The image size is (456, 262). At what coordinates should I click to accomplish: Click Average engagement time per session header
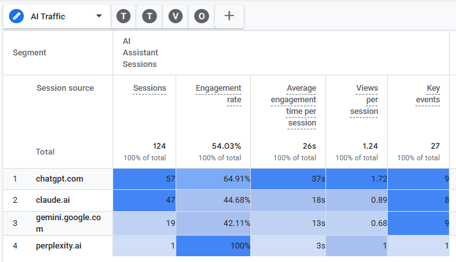[293, 106]
